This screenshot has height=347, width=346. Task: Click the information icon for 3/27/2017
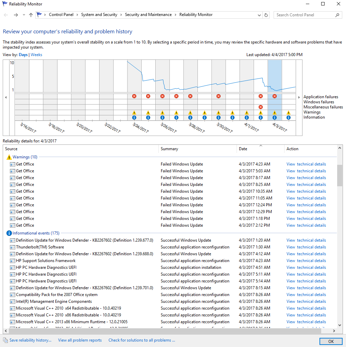176,118
